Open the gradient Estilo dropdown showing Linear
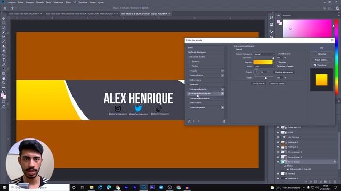The width and height of the screenshot is (341, 191). point(264,67)
